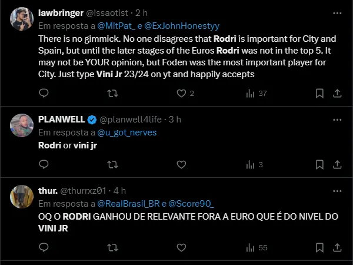This screenshot has height=265, width=353.
Task: Bookmark thur.'s tweet
Action: point(319,247)
